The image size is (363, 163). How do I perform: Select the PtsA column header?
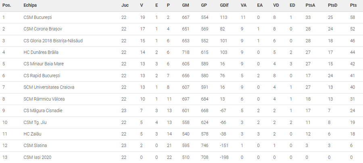click(310, 6)
